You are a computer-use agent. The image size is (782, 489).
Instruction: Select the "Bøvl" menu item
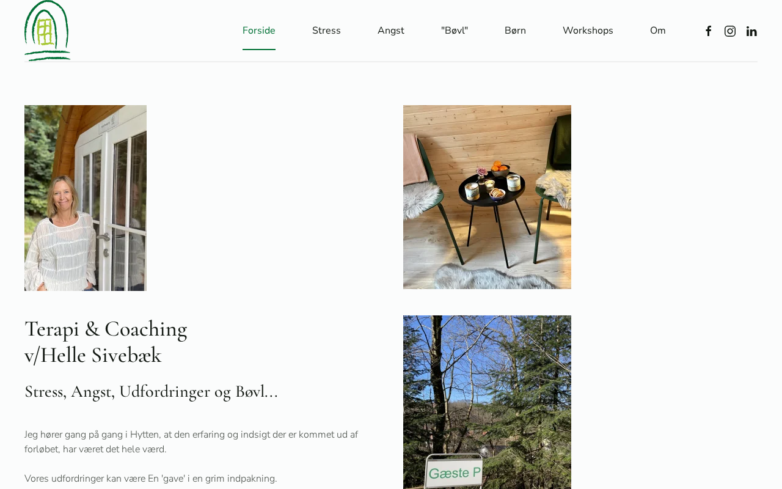click(x=455, y=31)
